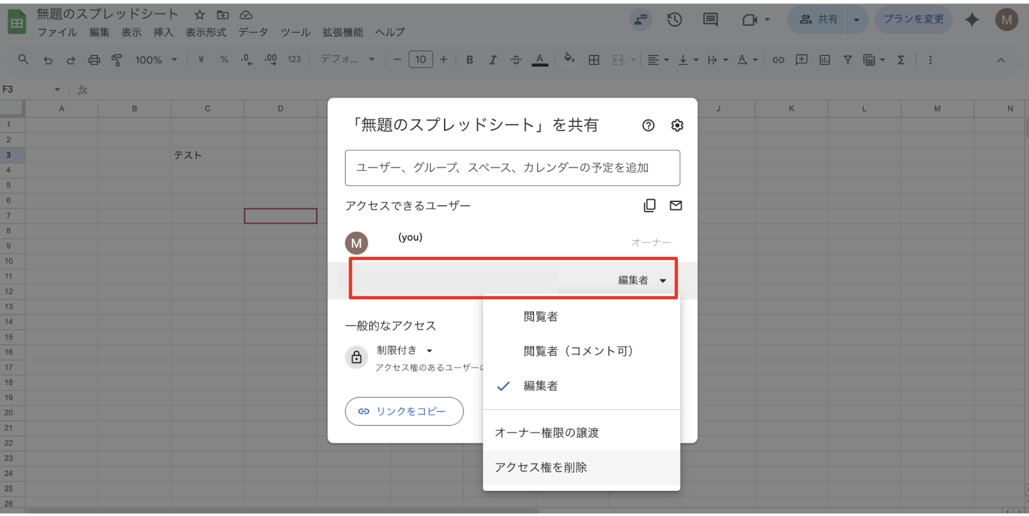Open account avatar in top right
Screen dimensions: 1029x516
[1007, 20]
